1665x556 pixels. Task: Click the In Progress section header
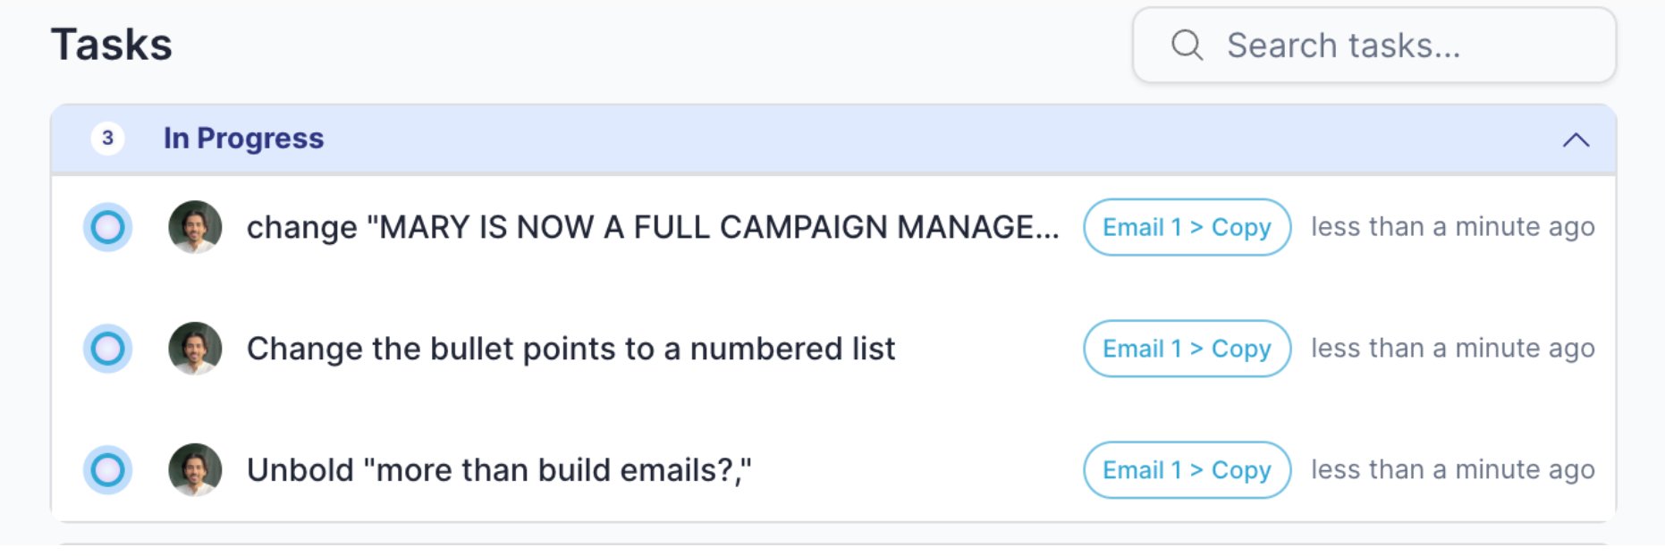pyautogui.click(x=833, y=139)
